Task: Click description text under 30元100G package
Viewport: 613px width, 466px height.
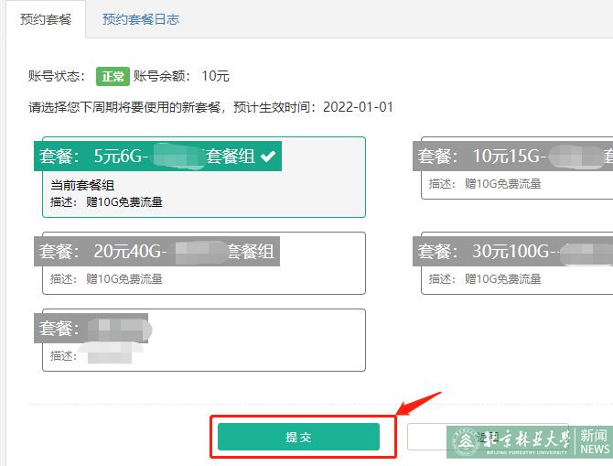Action: [x=485, y=278]
